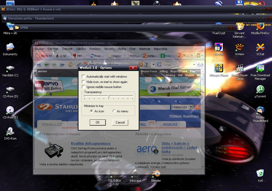Select the Mozilla Thunderbird desktop icon
Viewport: 272px width, 191px height.
[x=260, y=114]
